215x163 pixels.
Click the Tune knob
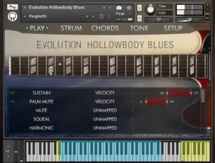click(150, 9)
